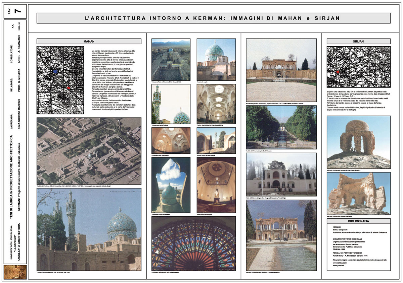Open the tree-lined garden fountain avenue photo
This screenshot has height=283, width=403.
[x=281, y=128]
